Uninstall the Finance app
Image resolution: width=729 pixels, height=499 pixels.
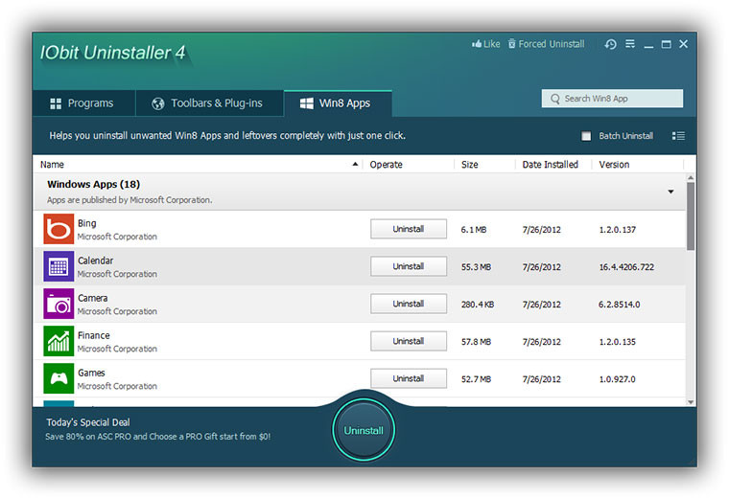click(409, 341)
